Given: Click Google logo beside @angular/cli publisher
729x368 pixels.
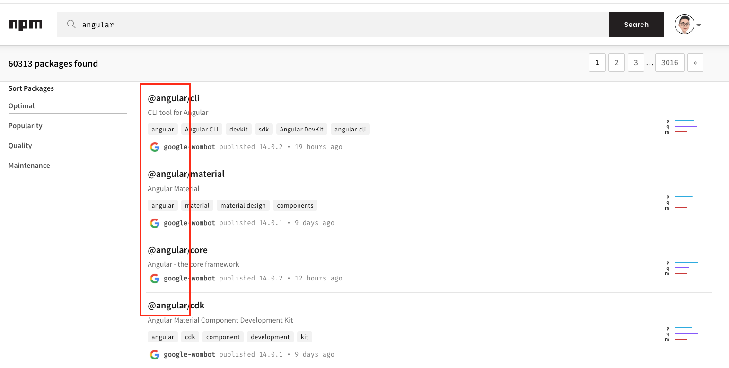Looking at the screenshot, I should click(x=155, y=147).
